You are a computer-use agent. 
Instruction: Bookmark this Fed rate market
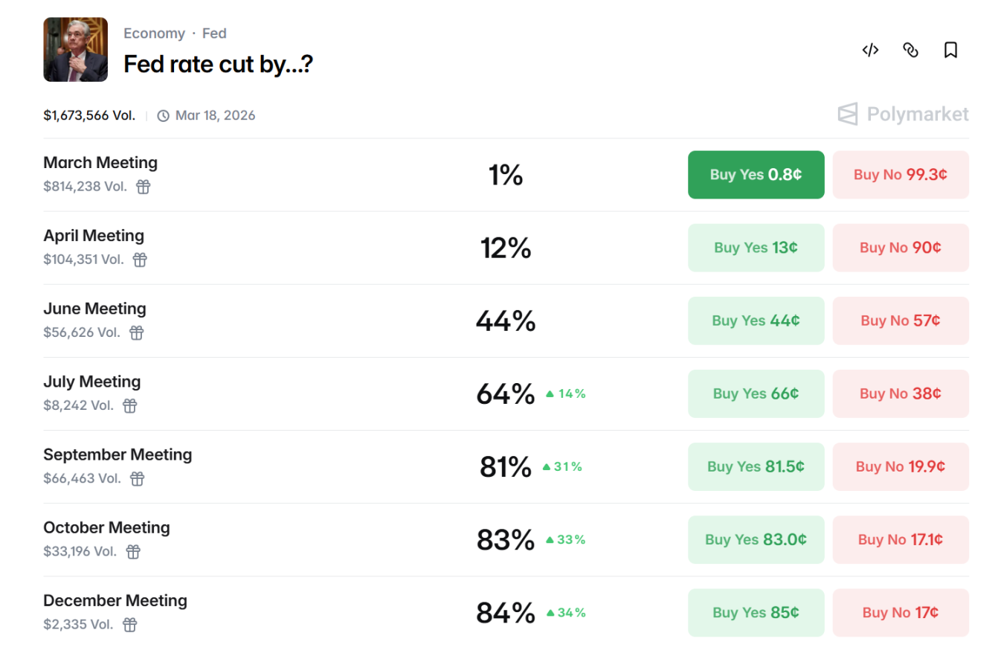tap(950, 50)
